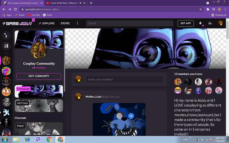This screenshot has width=229, height=143.
Task: Open the Store page
Action: click(65, 23)
